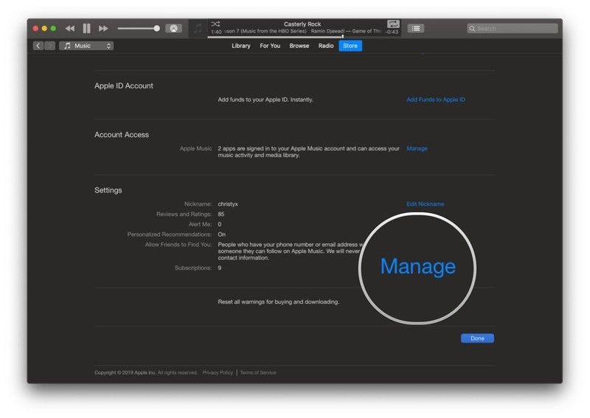Click Add Funds to Apple ID link

coord(436,100)
